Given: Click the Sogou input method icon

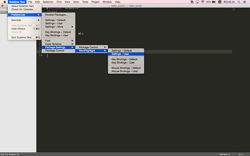Looking at the screenshot, I should click(x=220, y=2).
